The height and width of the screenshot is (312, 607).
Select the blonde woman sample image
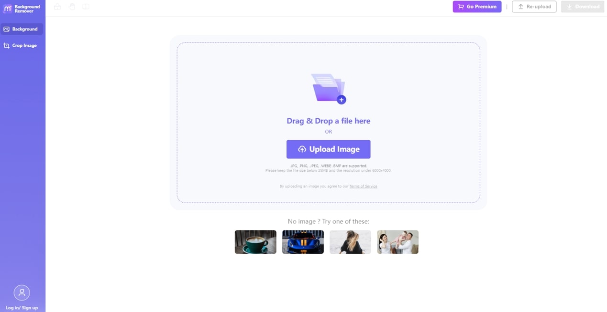click(x=350, y=242)
